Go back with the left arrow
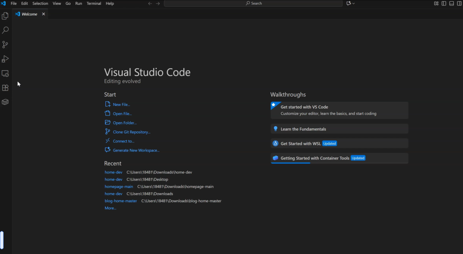Viewport: 463px width, 254px height. (x=150, y=3)
